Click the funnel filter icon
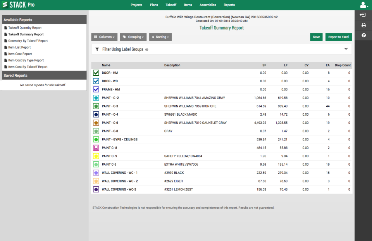Screen dimensions: 372x241 pos(97,49)
